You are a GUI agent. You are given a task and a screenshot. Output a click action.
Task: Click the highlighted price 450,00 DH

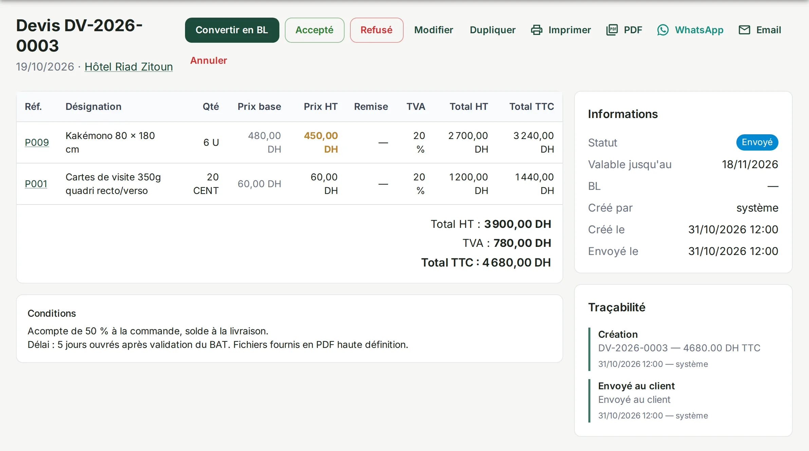(x=321, y=142)
